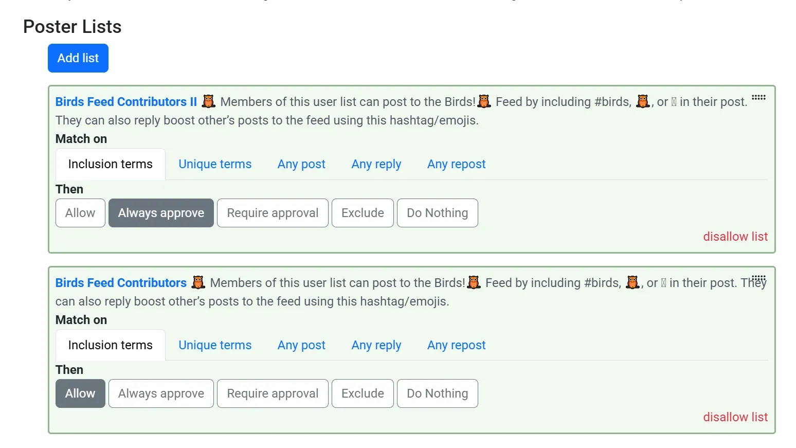Show Any reply tab in Contributors II
Screen dimensions: 796x448
376,164
